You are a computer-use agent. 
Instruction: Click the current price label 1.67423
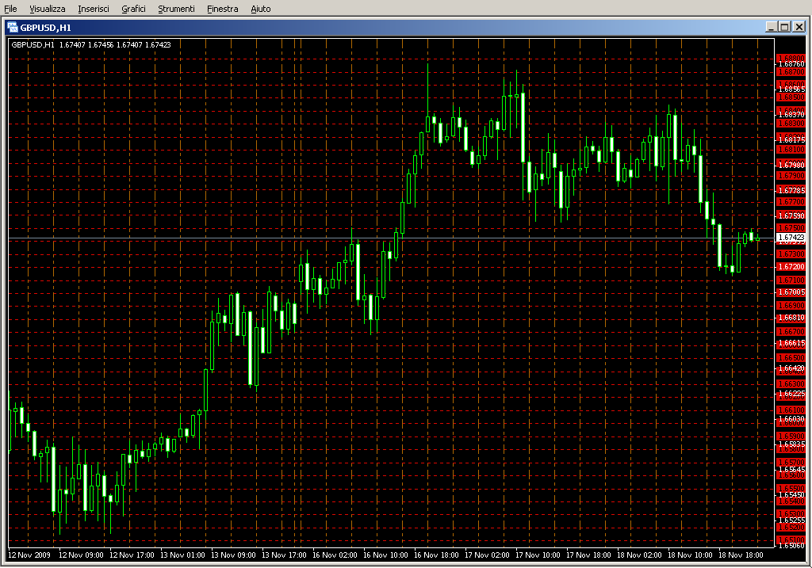click(791, 238)
